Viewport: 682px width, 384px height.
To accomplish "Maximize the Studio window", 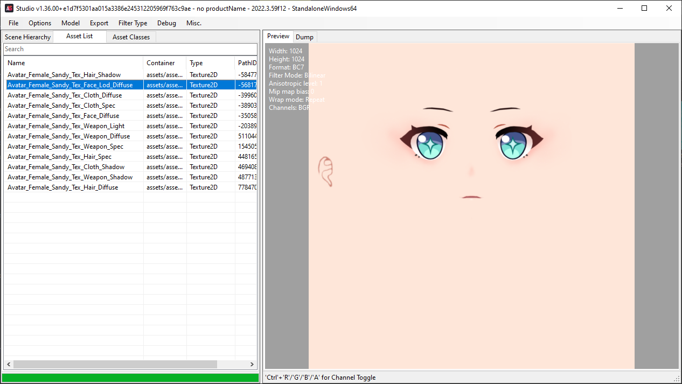I will click(x=644, y=9).
